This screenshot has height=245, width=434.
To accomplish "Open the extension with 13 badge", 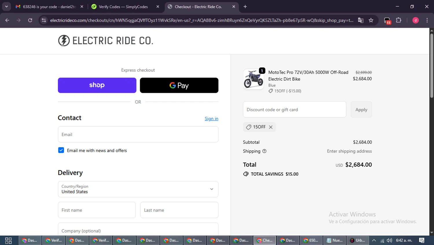I will [387, 21].
